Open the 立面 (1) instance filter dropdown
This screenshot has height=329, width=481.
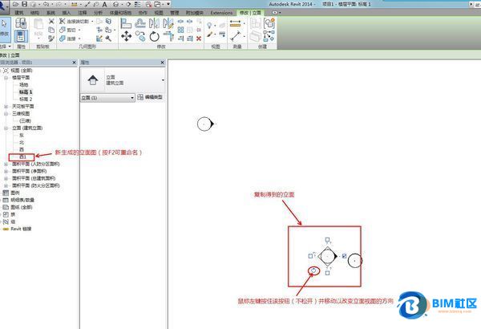pyautogui.click(x=132, y=97)
